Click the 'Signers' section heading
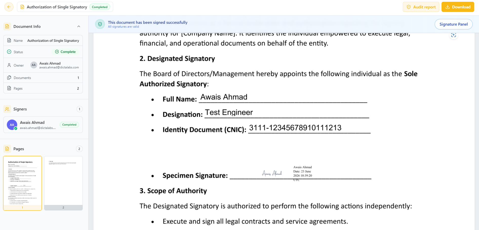Screen dimensions: 479x230 [x=20, y=109]
